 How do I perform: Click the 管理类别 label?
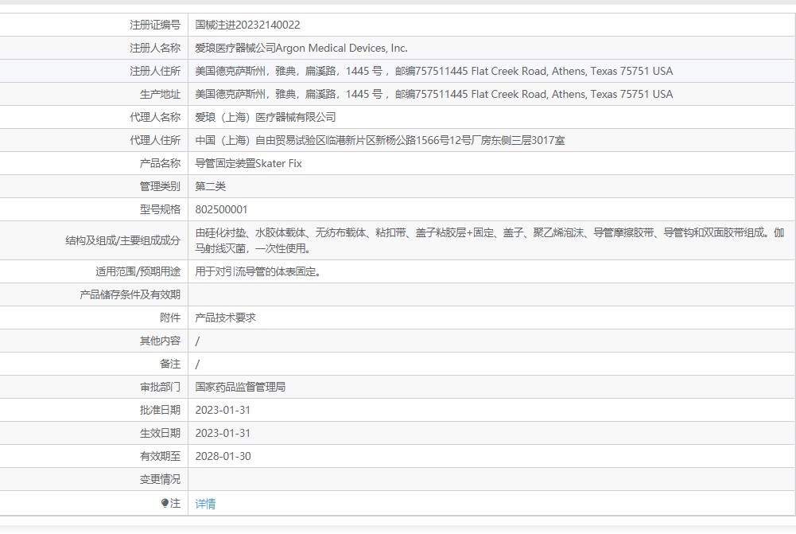pos(160,186)
